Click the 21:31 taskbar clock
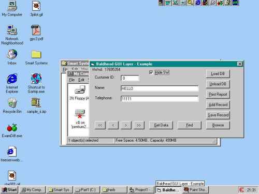The image size is (259, 194). [251, 190]
